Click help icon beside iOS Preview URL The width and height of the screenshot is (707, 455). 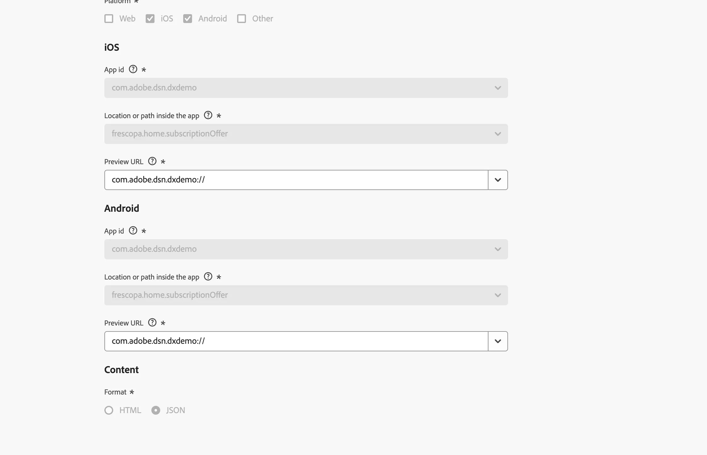pyautogui.click(x=152, y=161)
